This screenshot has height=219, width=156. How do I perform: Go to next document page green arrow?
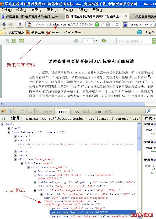pos(104,41)
